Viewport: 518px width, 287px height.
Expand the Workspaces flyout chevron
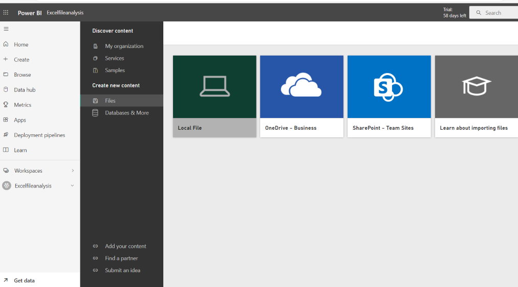coord(73,171)
